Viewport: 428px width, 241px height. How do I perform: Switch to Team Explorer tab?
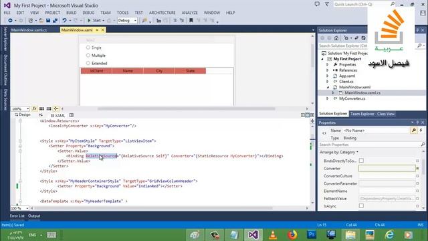[362, 114]
